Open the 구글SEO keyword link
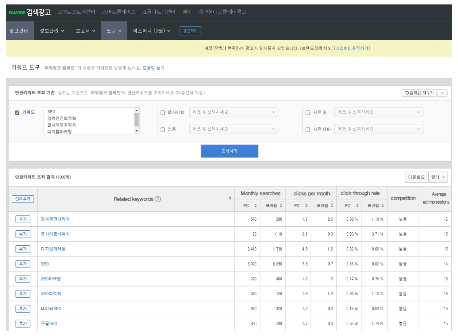The height and width of the screenshot is (336, 458). click(49, 323)
